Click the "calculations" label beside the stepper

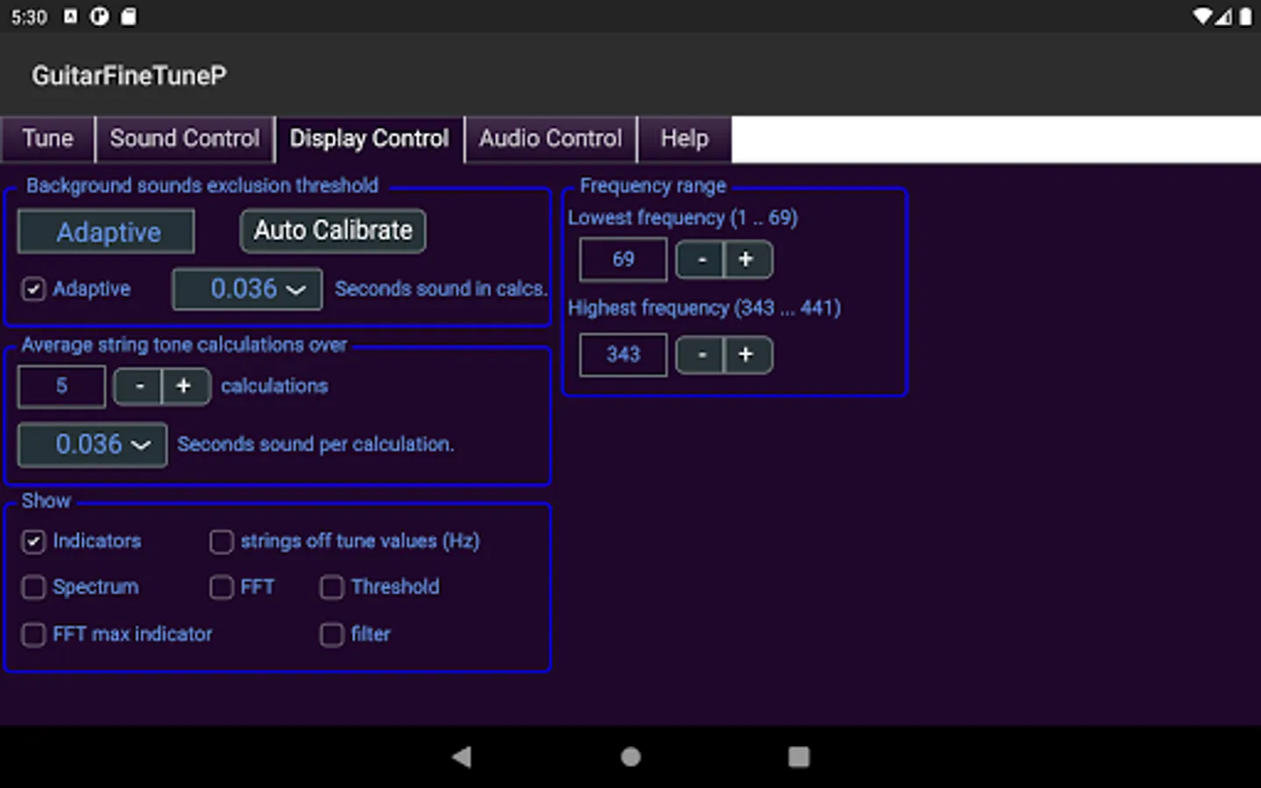click(x=274, y=386)
